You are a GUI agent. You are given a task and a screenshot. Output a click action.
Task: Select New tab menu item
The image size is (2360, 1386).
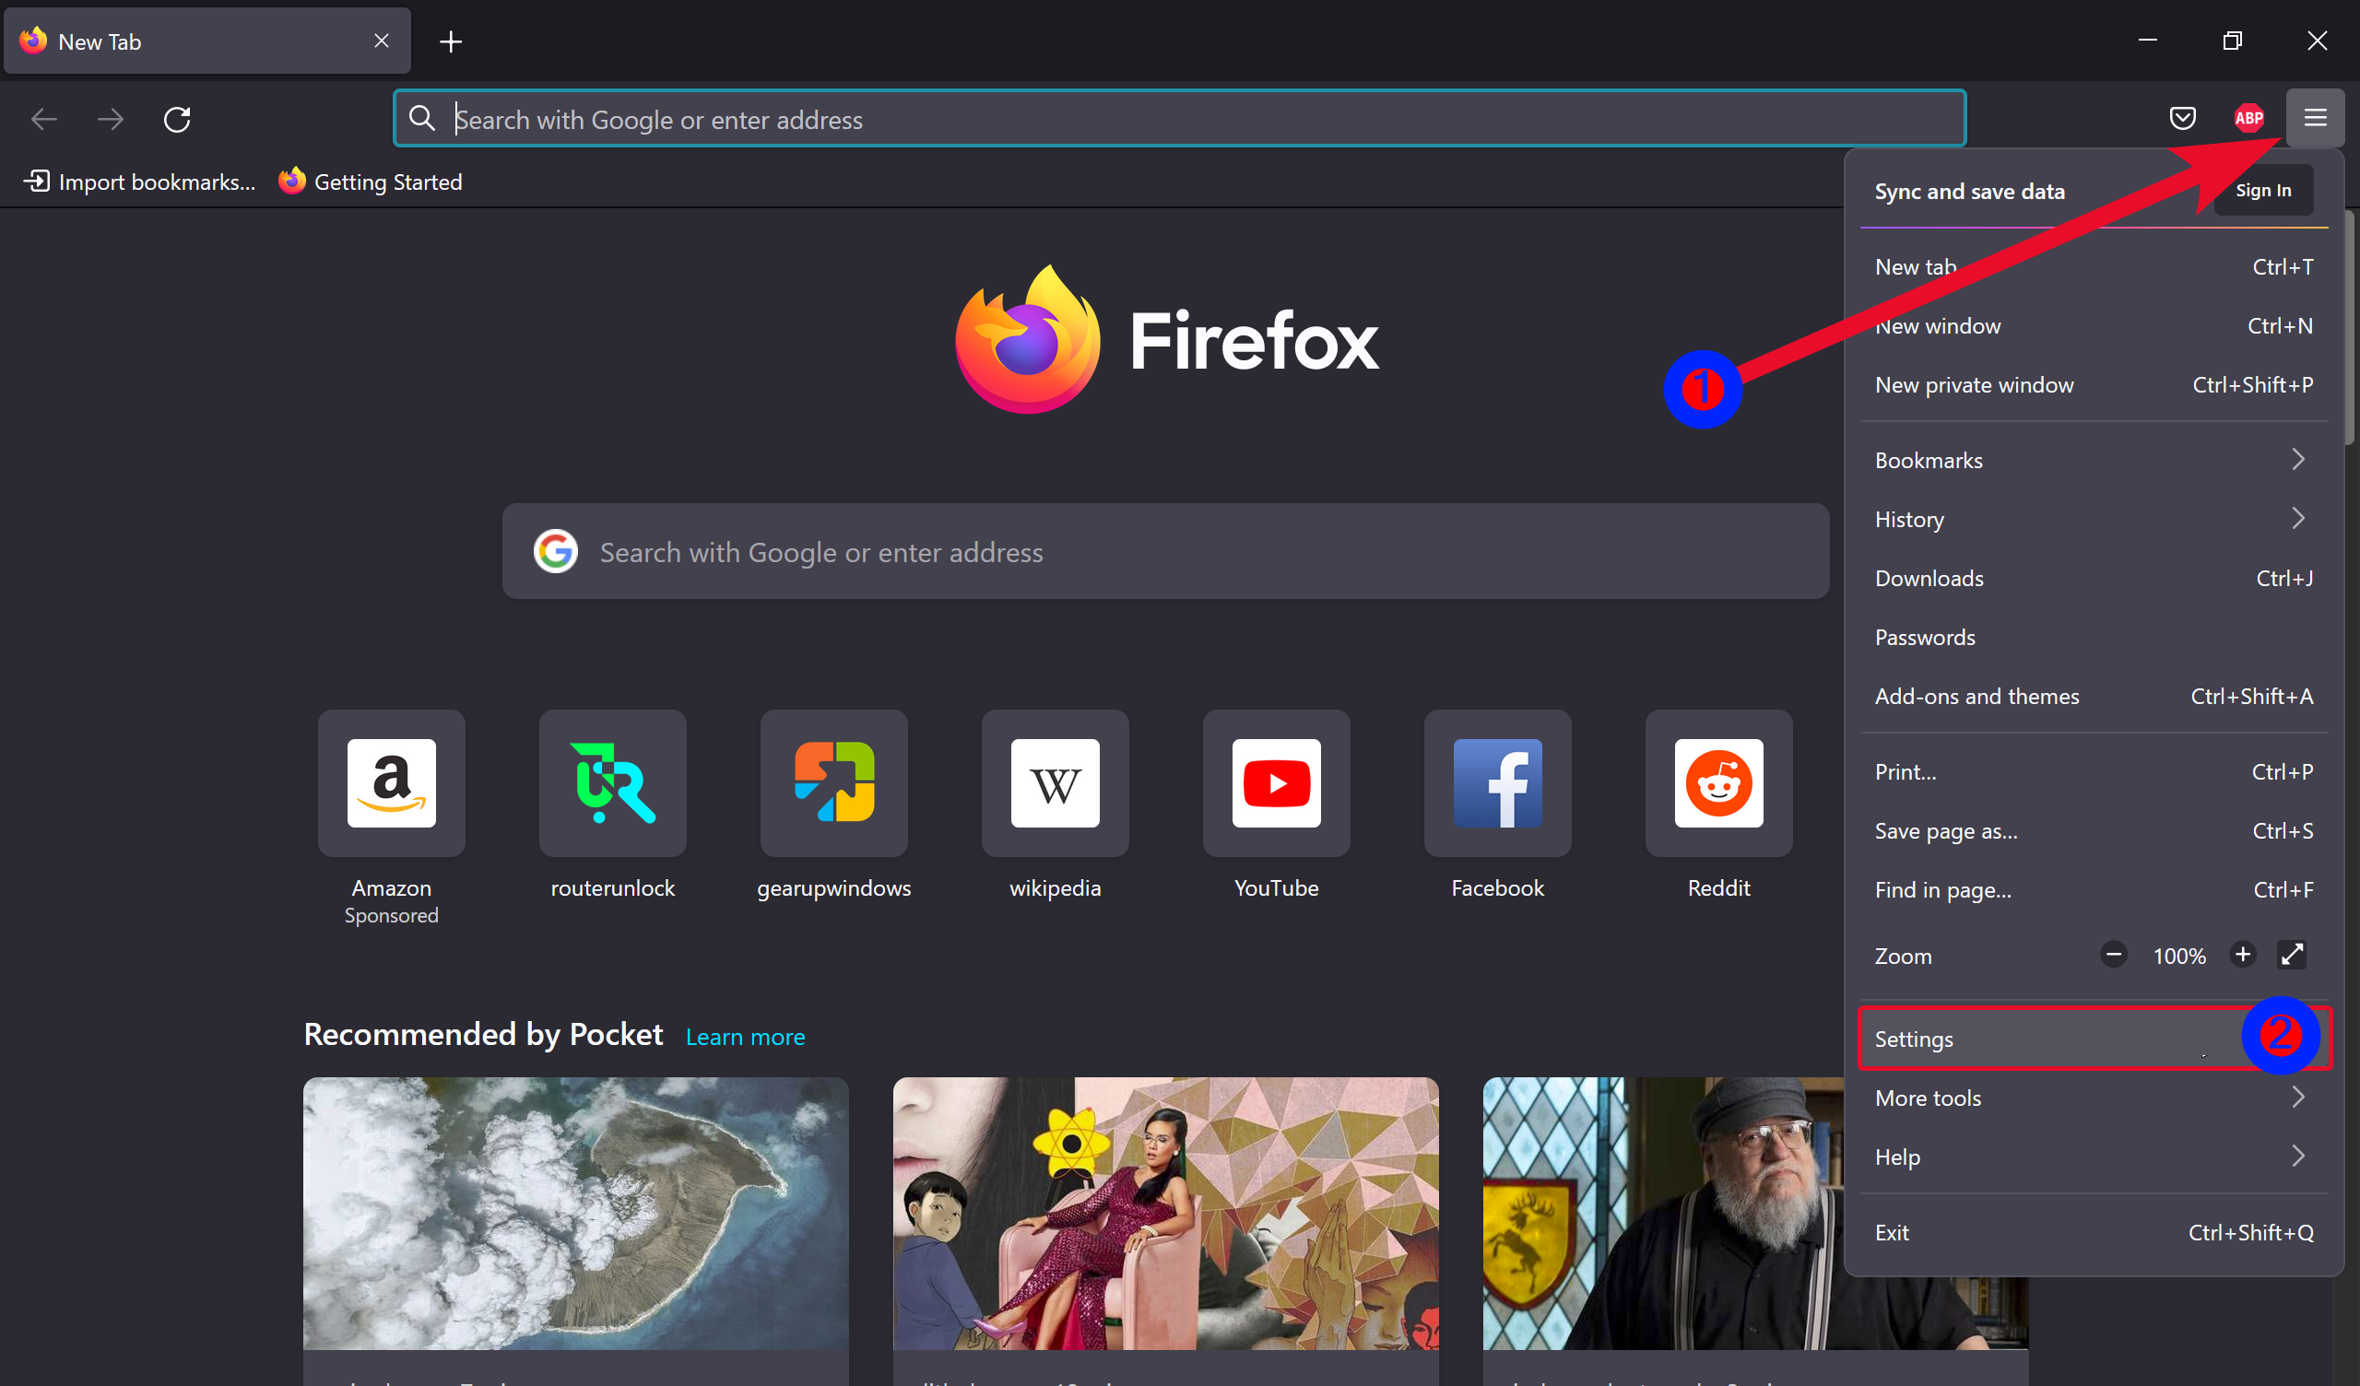pos(2093,267)
